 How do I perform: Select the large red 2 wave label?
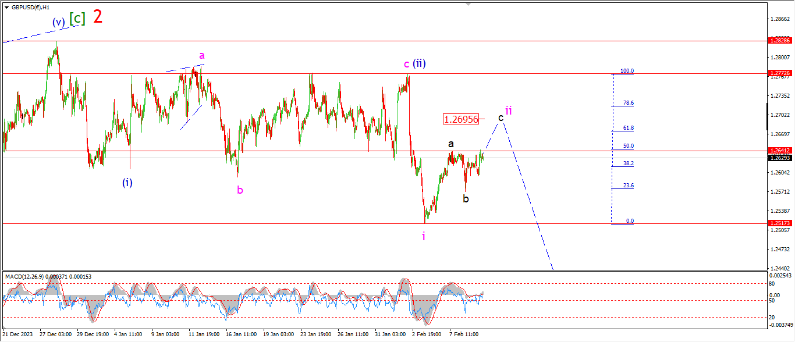(98, 16)
